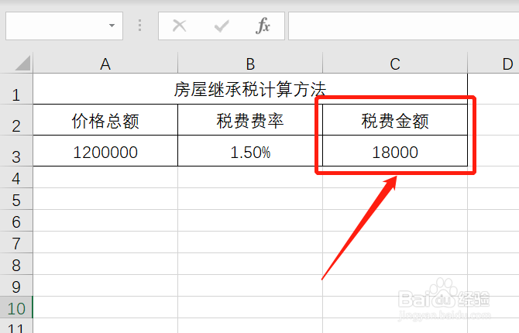This screenshot has width=519, height=333.
Task: Click the 价格总额 header cell
Action: (105, 120)
